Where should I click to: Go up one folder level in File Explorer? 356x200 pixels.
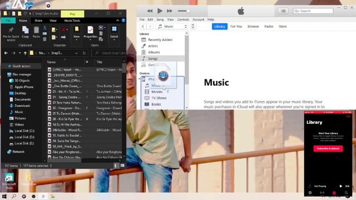click(x=25, y=53)
